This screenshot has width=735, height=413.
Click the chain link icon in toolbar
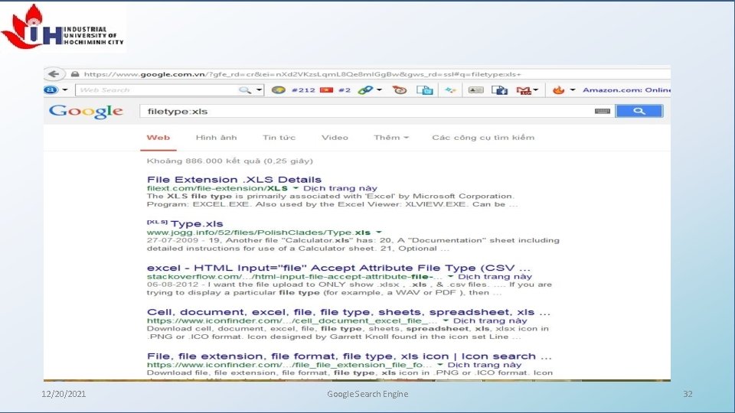pyautogui.click(x=365, y=90)
